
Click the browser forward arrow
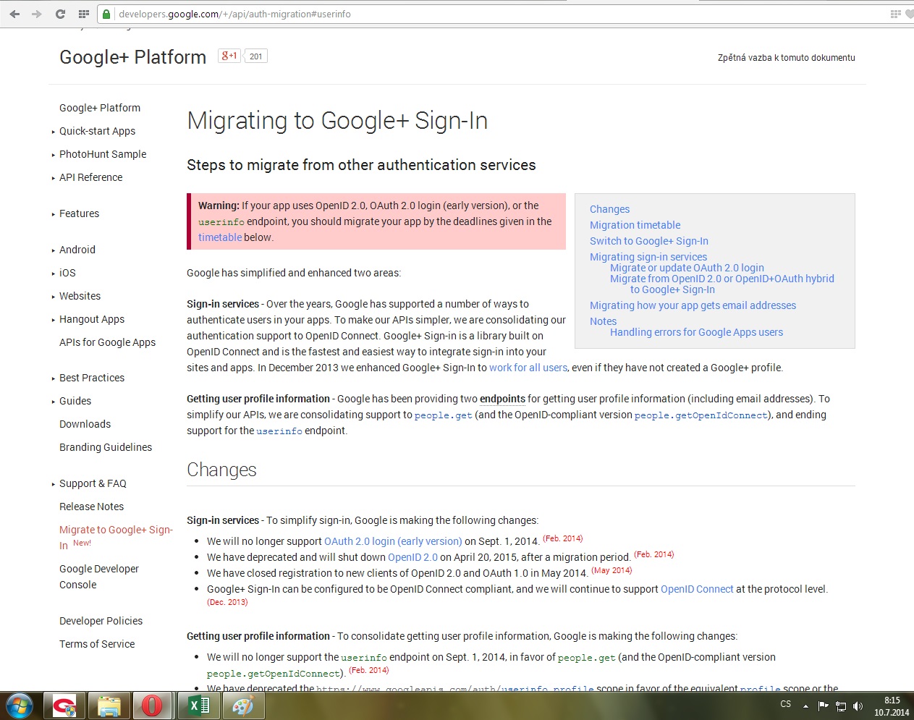pos(37,14)
